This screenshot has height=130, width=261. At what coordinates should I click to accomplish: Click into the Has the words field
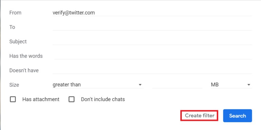[x=152, y=56]
